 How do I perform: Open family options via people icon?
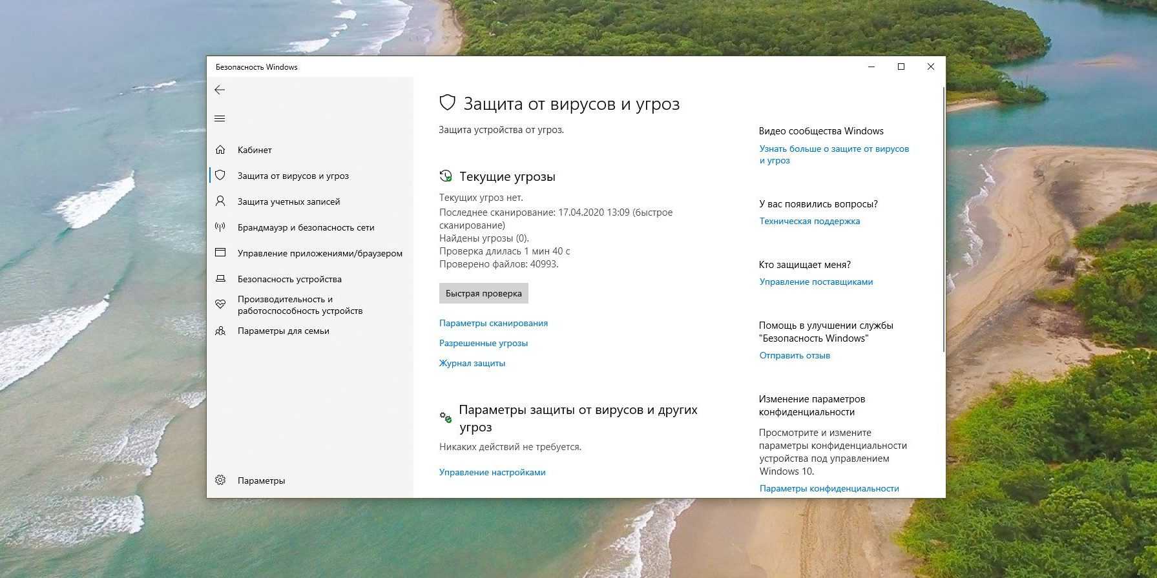point(220,331)
